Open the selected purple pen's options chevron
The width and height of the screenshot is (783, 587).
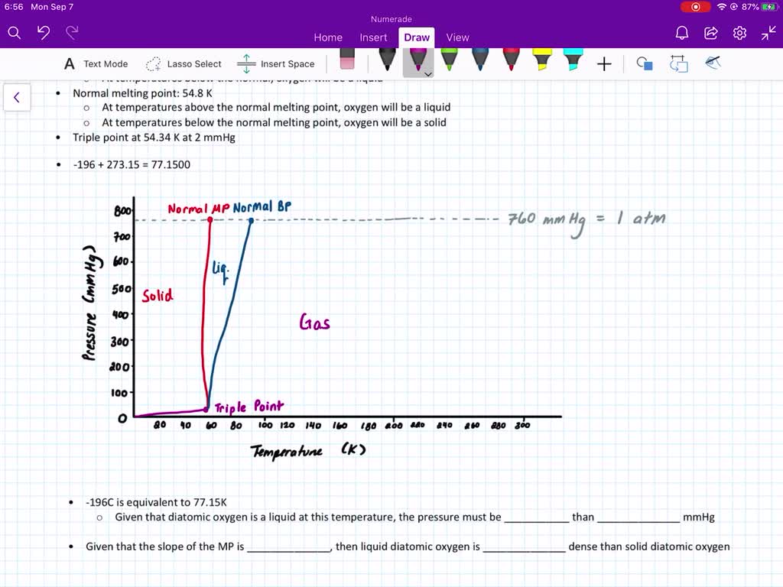(x=427, y=74)
